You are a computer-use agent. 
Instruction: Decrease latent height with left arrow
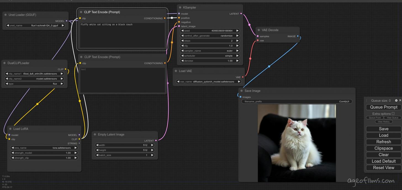[97, 150]
